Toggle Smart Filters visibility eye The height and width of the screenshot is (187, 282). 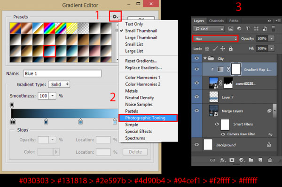tap(217, 124)
